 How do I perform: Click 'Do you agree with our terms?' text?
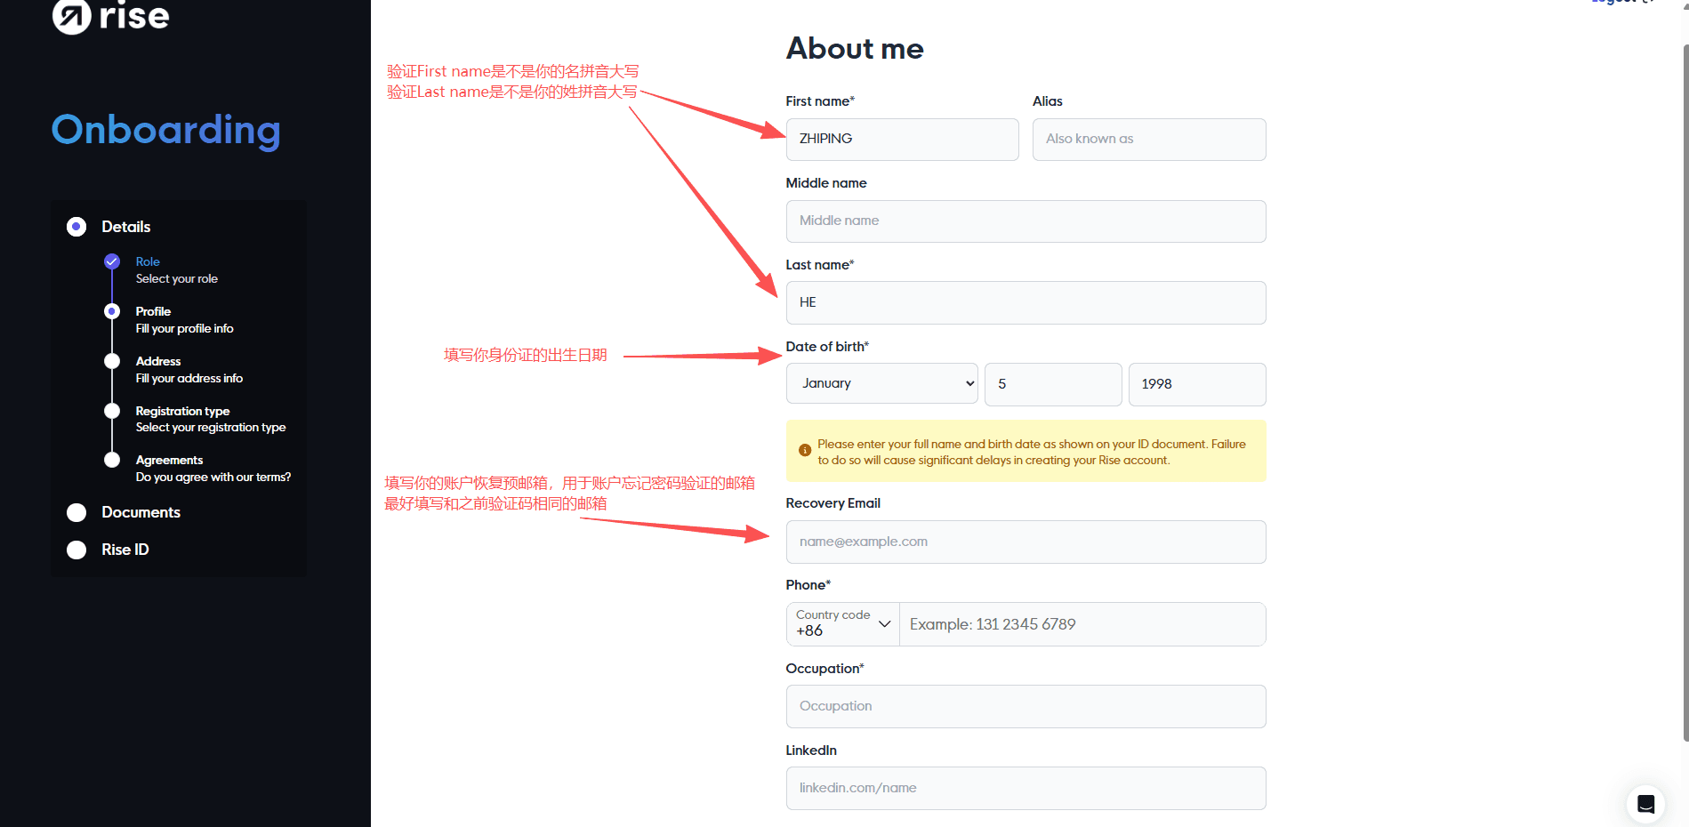213,477
